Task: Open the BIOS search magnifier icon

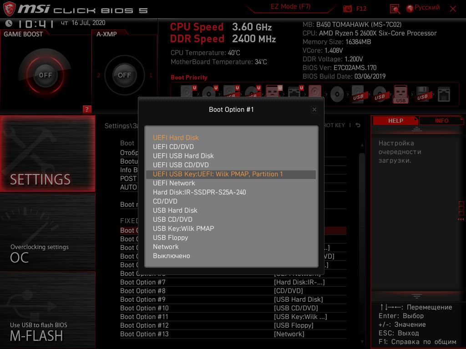Action: [395, 9]
